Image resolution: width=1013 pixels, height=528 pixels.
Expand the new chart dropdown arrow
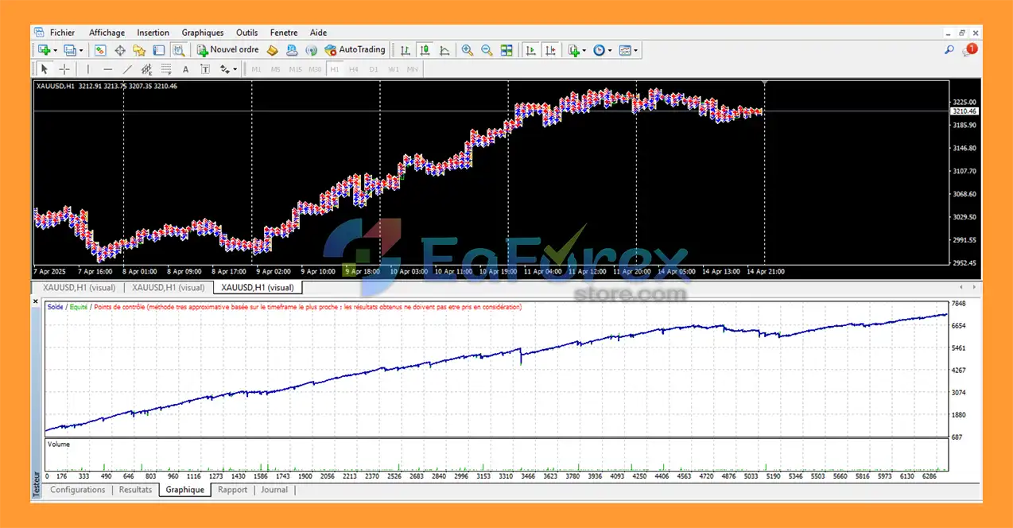pyautogui.click(x=55, y=50)
